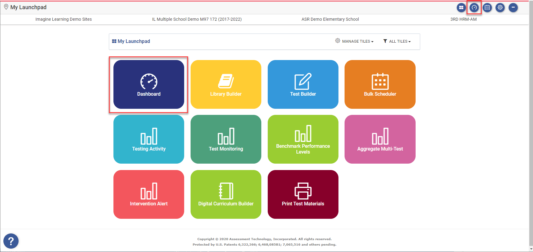Click the calendar scheduler icon in header
The height and width of the screenshot is (252, 533).
[x=487, y=7]
